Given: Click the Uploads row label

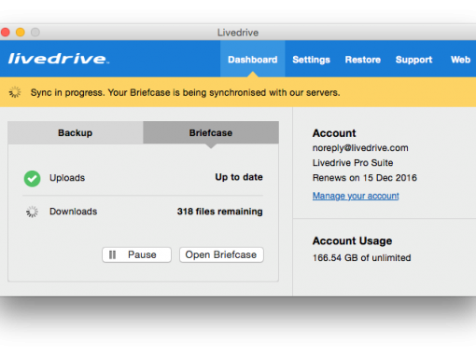Looking at the screenshot, I should (67, 178).
